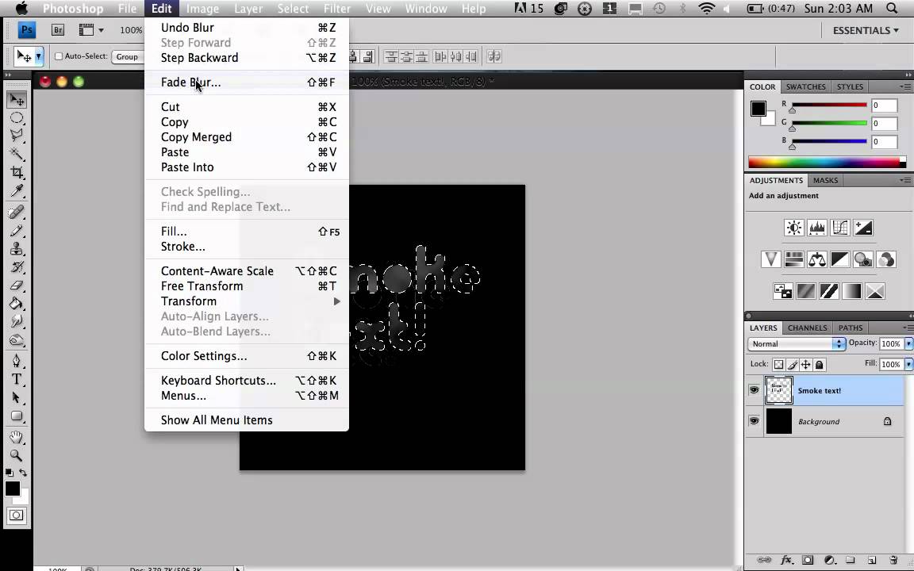
Task: Add a Vibrance adjustment
Action: (770, 259)
